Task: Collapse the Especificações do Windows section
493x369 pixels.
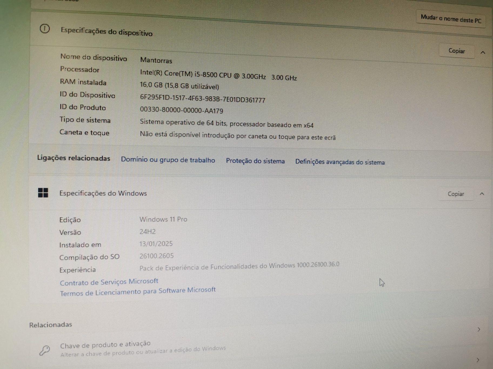Action: pos(482,194)
